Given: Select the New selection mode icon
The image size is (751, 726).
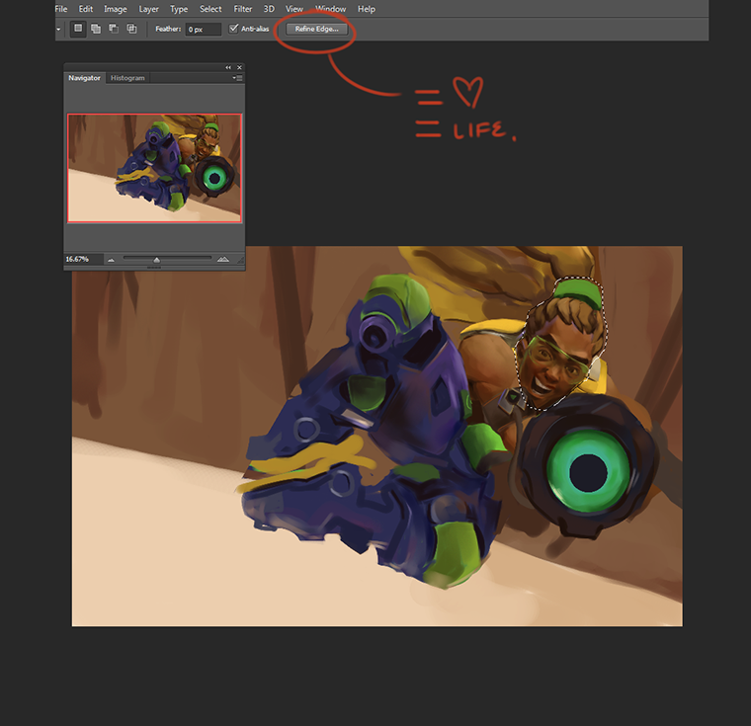Looking at the screenshot, I should tap(78, 29).
